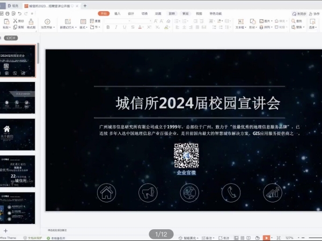Click the text highlight color marker
322x241 pixels.
point(166,27)
